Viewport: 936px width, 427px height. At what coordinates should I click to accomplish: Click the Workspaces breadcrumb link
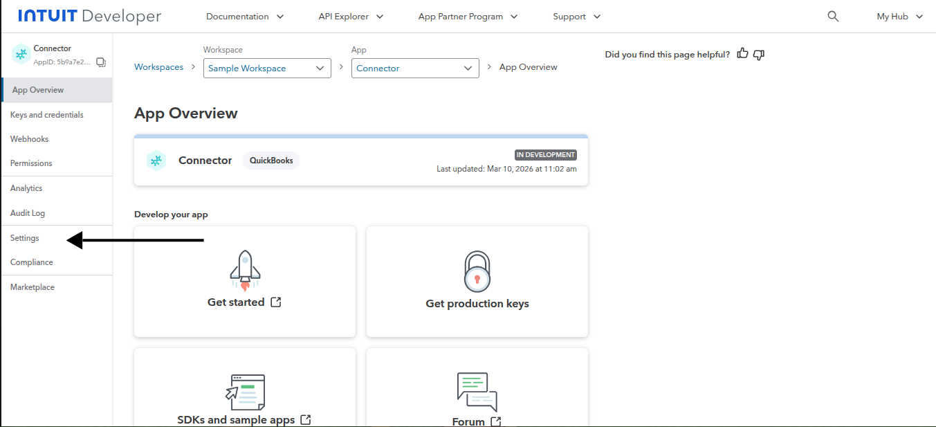click(158, 67)
